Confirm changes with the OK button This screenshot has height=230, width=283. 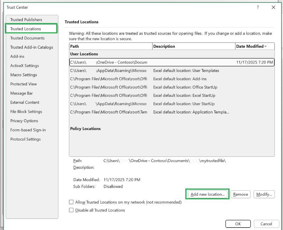pos(238,224)
